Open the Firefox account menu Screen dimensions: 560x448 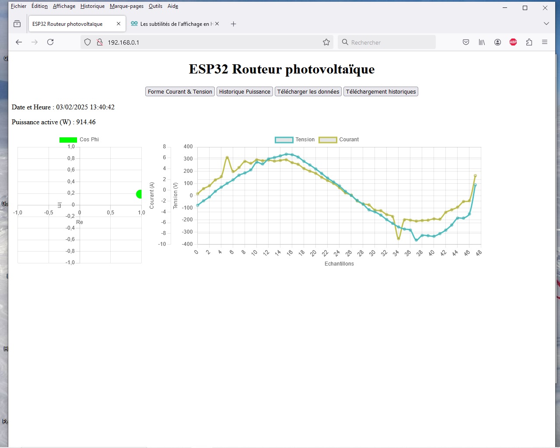click(497, 42)
